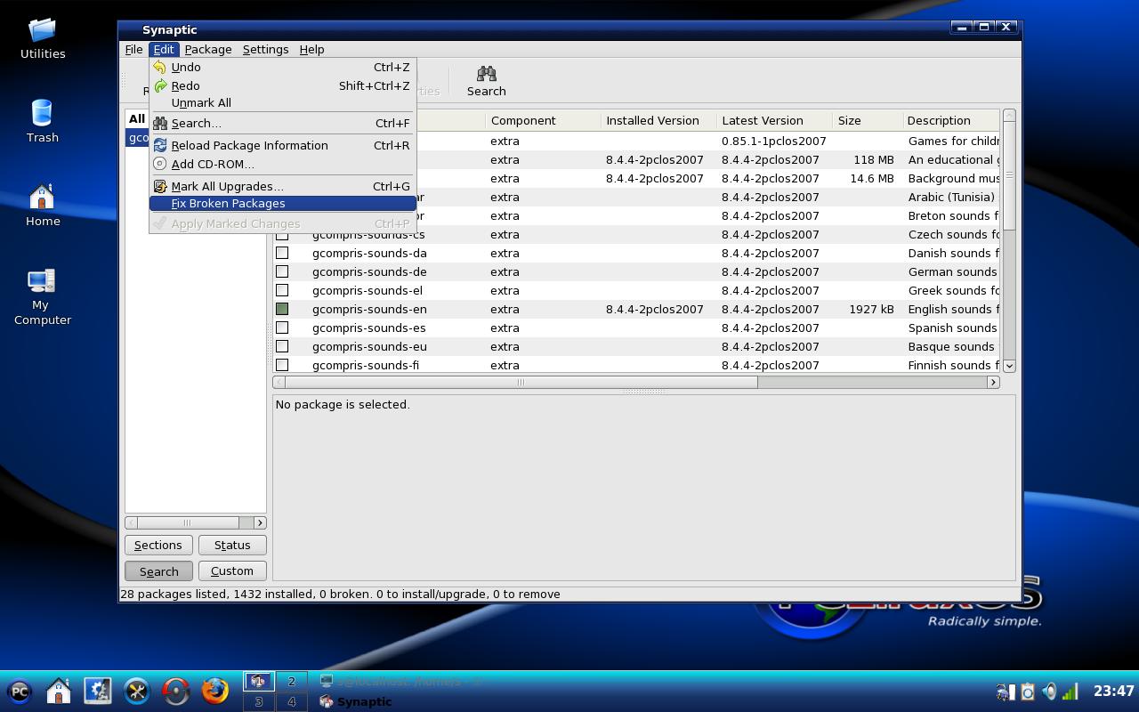
Task: Click the 0.85.1-1pclos2007 latest version cell
Action: pos(774,141)
